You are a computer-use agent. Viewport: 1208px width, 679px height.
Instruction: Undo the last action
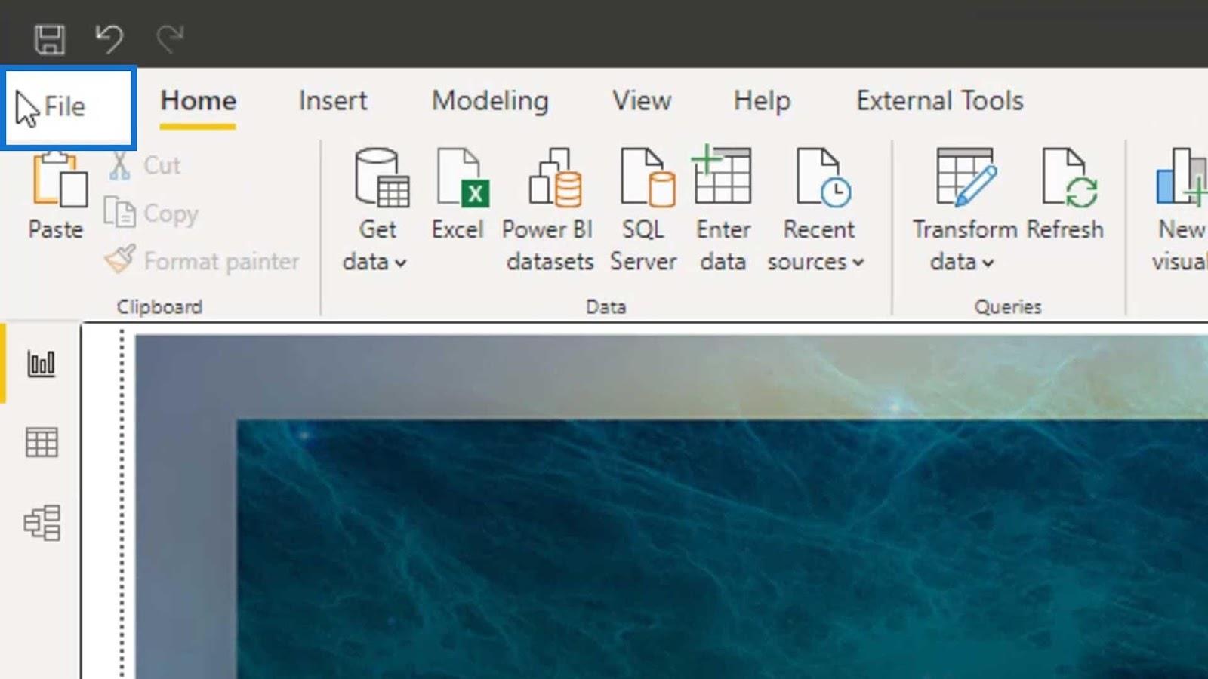pos(109,38)
